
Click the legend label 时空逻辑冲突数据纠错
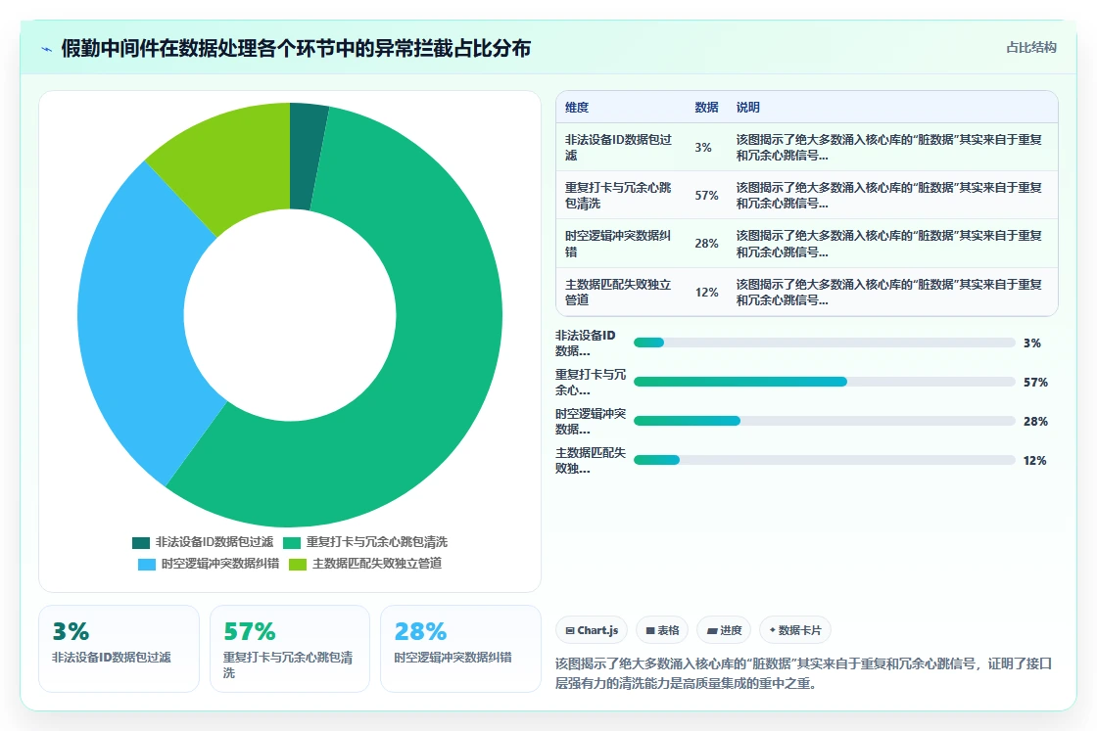[x=220, y=564]
